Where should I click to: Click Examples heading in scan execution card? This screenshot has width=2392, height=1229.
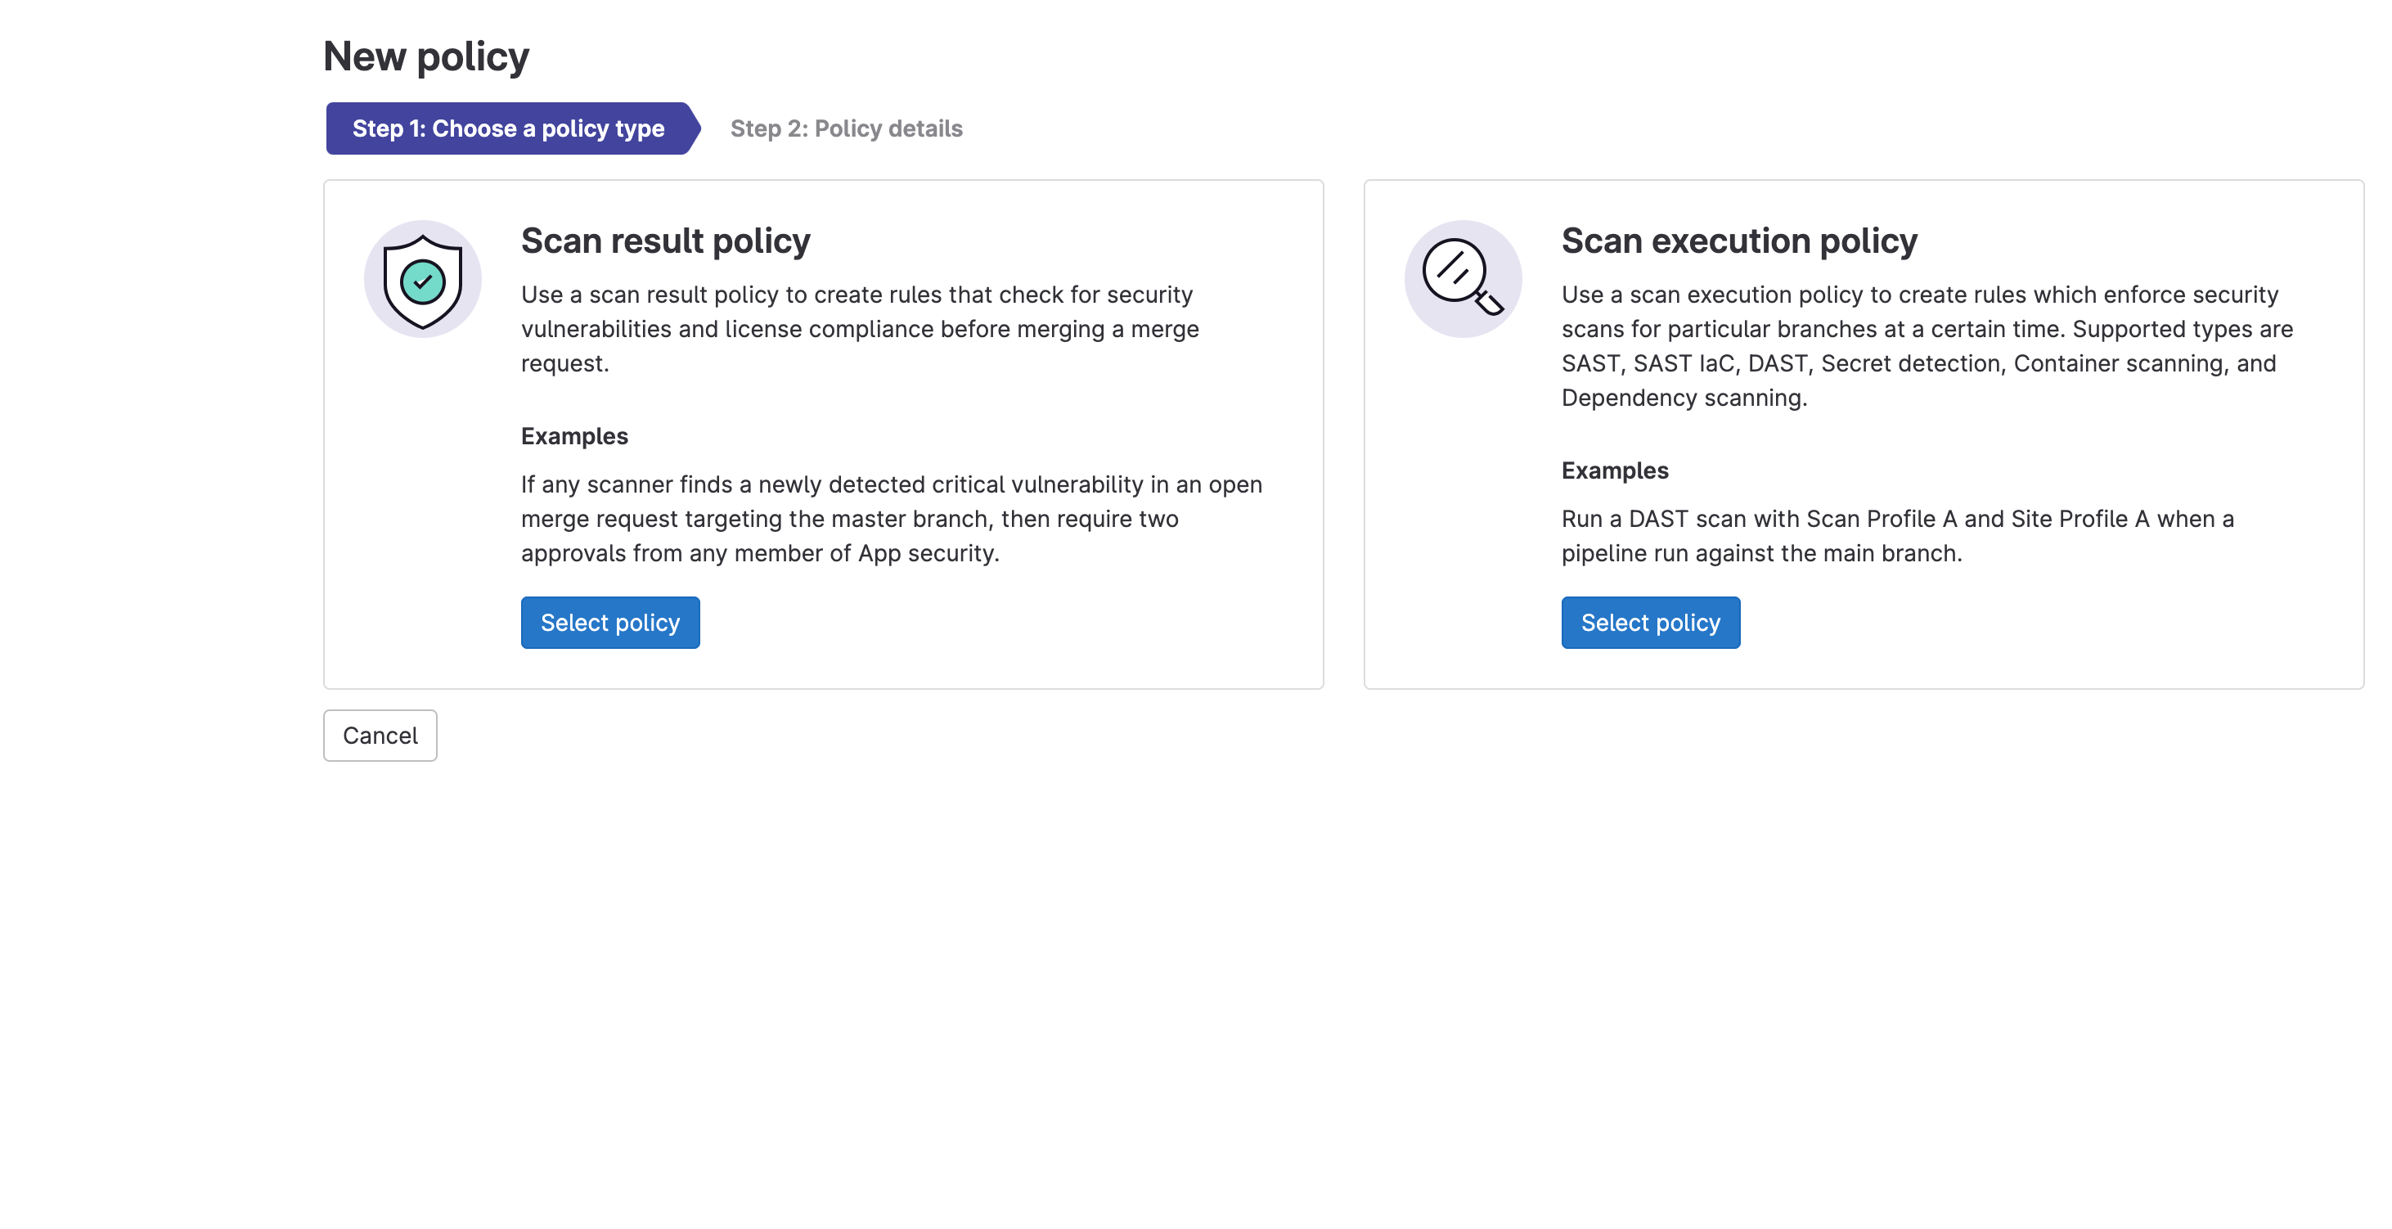click(1614, 470)
